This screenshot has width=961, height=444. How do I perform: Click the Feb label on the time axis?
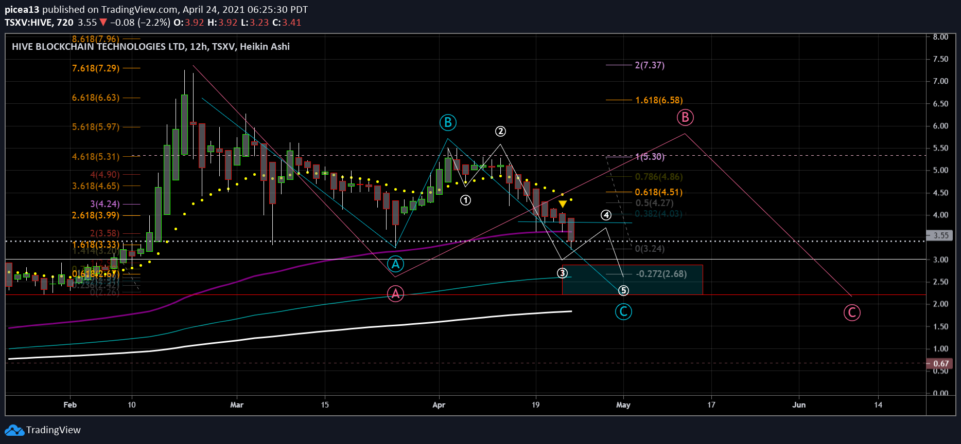[70, 405]
